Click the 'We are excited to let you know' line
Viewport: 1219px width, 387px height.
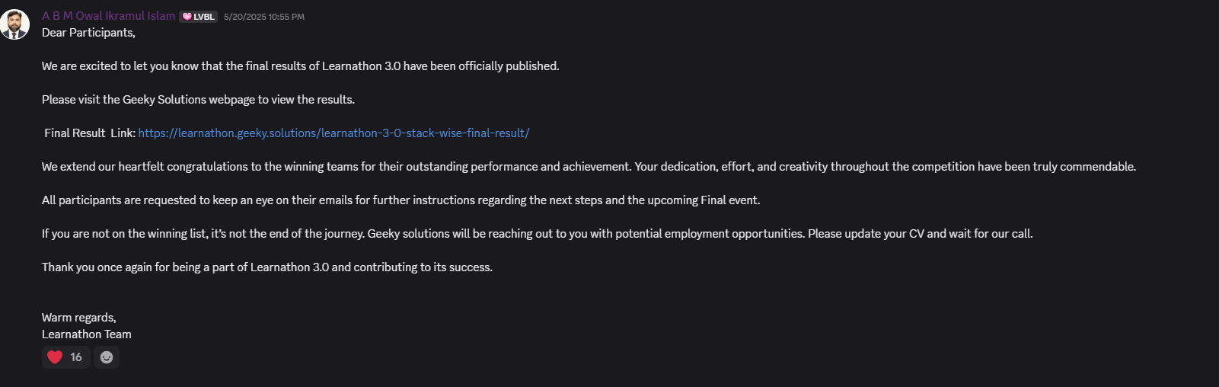click(x=300, y=66)
